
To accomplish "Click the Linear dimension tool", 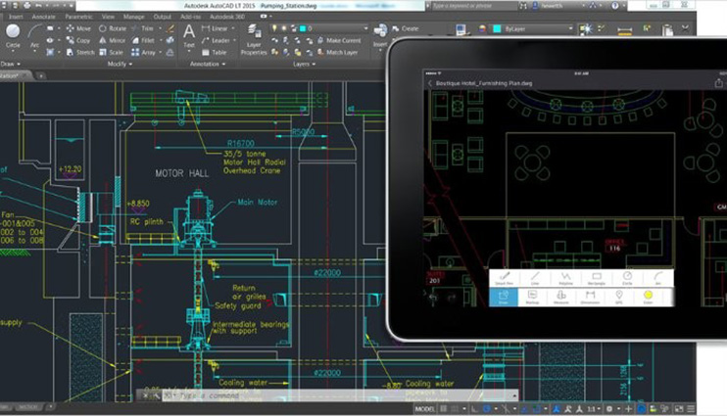I will pos(215,28).
